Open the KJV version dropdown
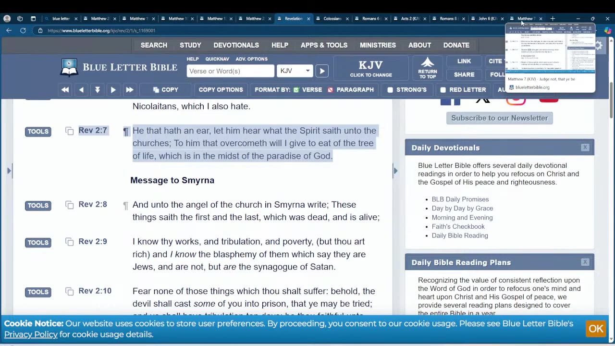Image resolution: width=615 pixels, height=346 pixels. point(295,71)
